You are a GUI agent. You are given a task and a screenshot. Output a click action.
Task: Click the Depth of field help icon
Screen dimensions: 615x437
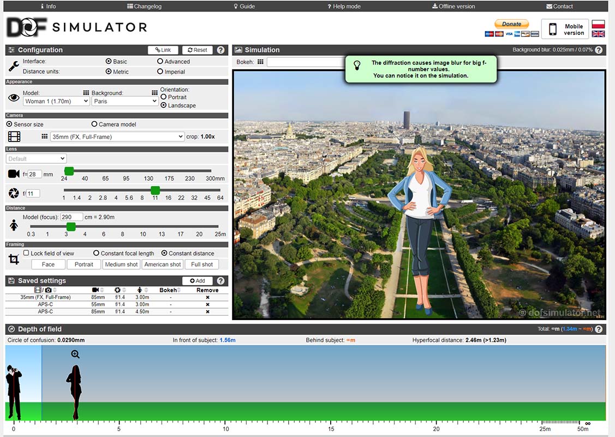pyautogui.click(x=599, y=329)
